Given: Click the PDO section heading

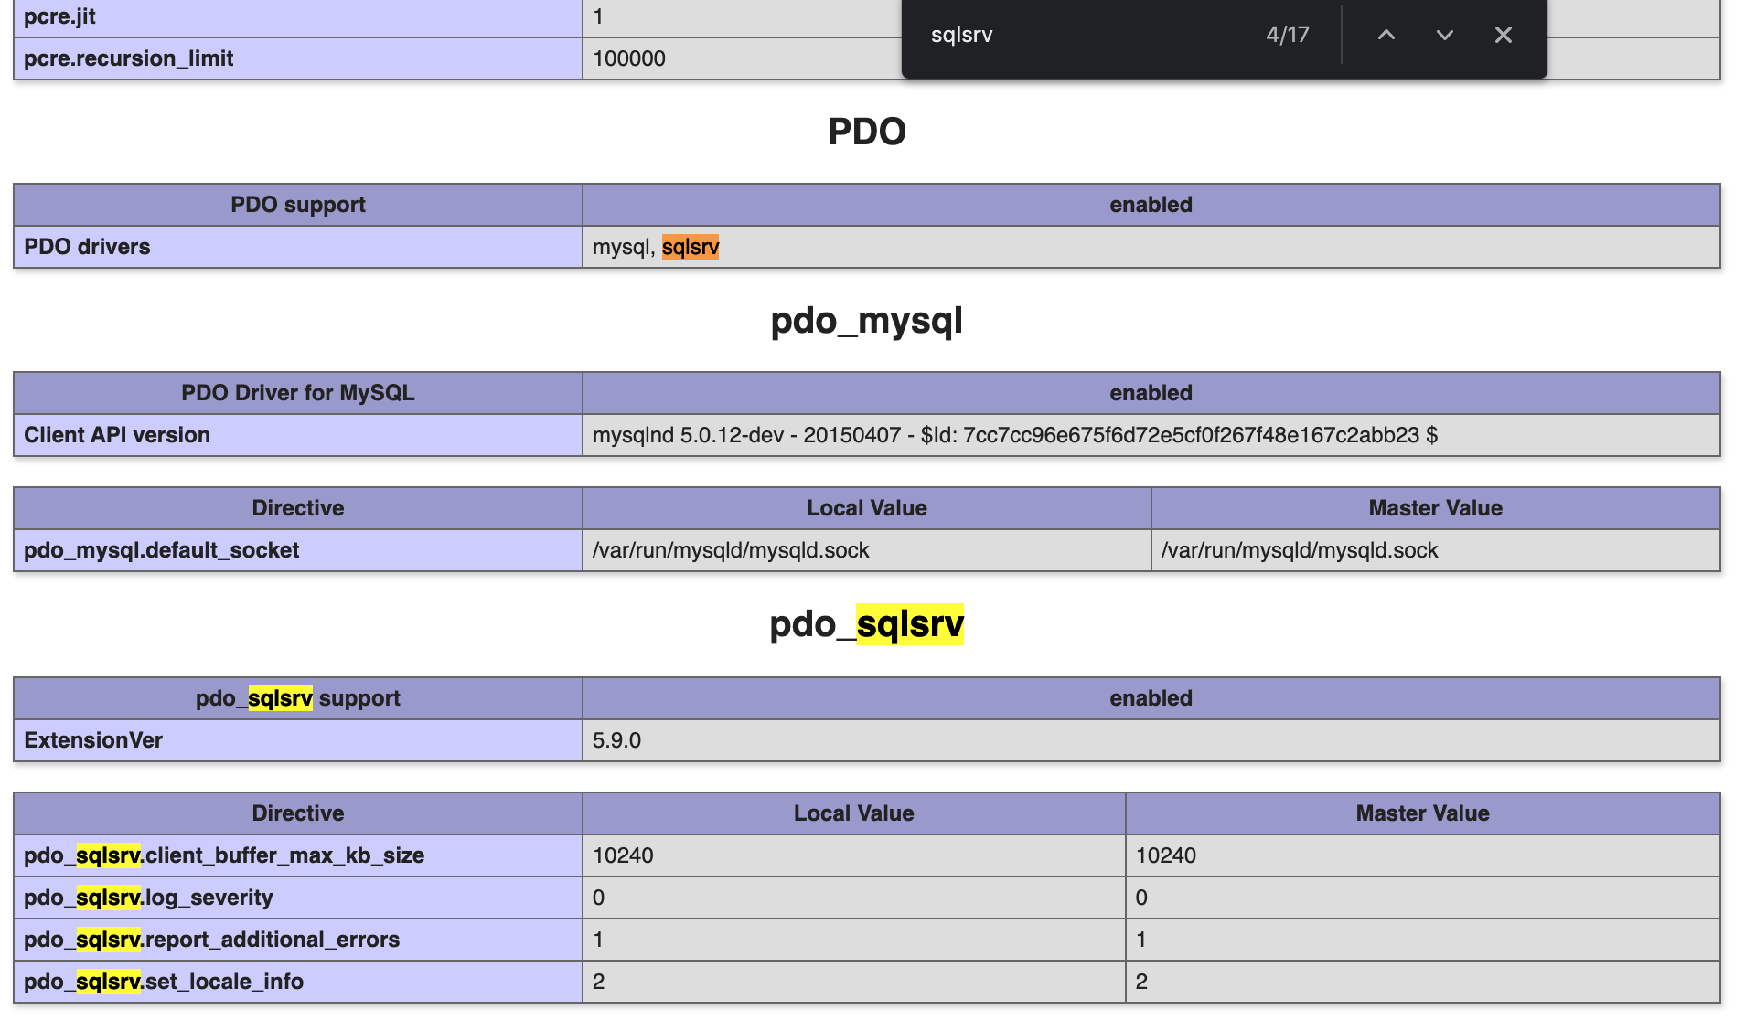Looking at the screenshot, I should [865, 131].
